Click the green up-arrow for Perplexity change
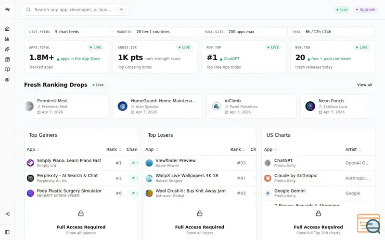 133,178
